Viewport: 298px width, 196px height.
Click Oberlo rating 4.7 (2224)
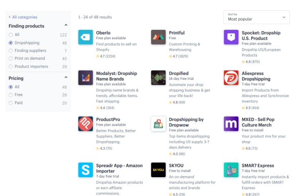pyautogui.click(x=106, y=56)
